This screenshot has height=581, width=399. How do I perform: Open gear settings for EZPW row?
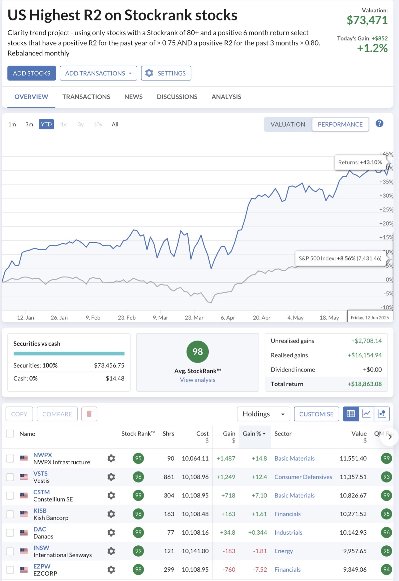[x=111, y=569]
